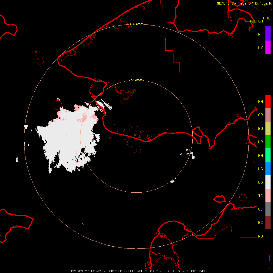
Task: Click the 'IC' legend label
Action: pos(260,196)
